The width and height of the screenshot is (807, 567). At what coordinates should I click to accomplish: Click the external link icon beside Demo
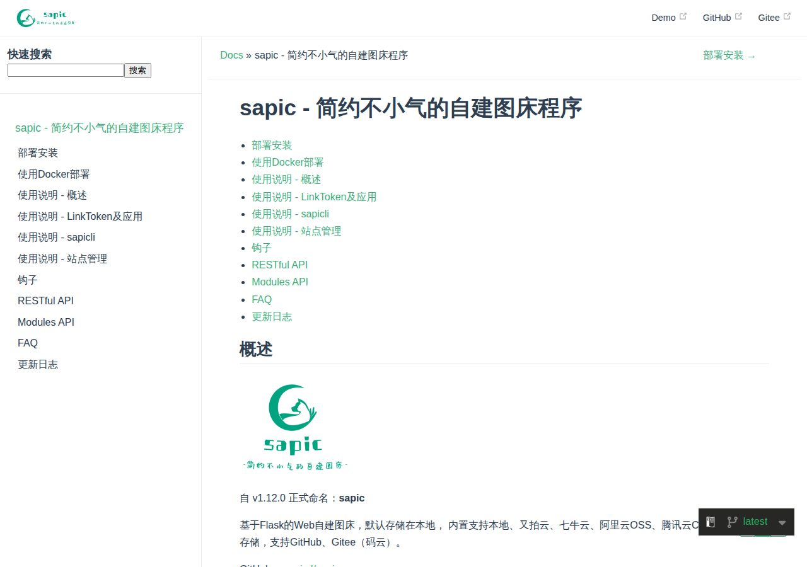(x=683, y=16)
